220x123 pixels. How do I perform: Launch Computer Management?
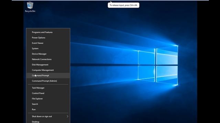(x=48, y=70)
